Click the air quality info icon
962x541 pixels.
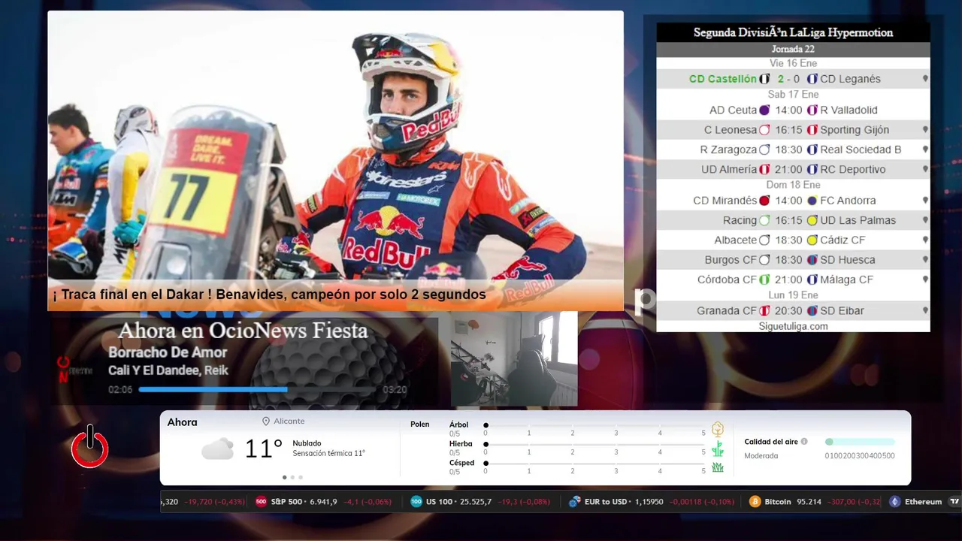coord(804,442)
